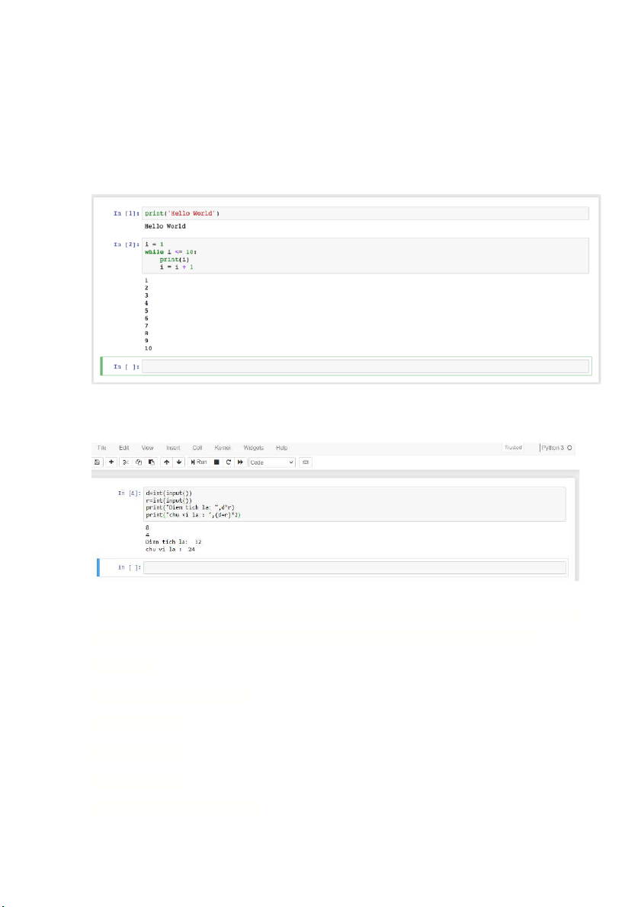The width and height of the screenshot is (641, 907).
Task: Click the In [2] while loop code cell
Action: pyautogui.click(x=365, y=255)
